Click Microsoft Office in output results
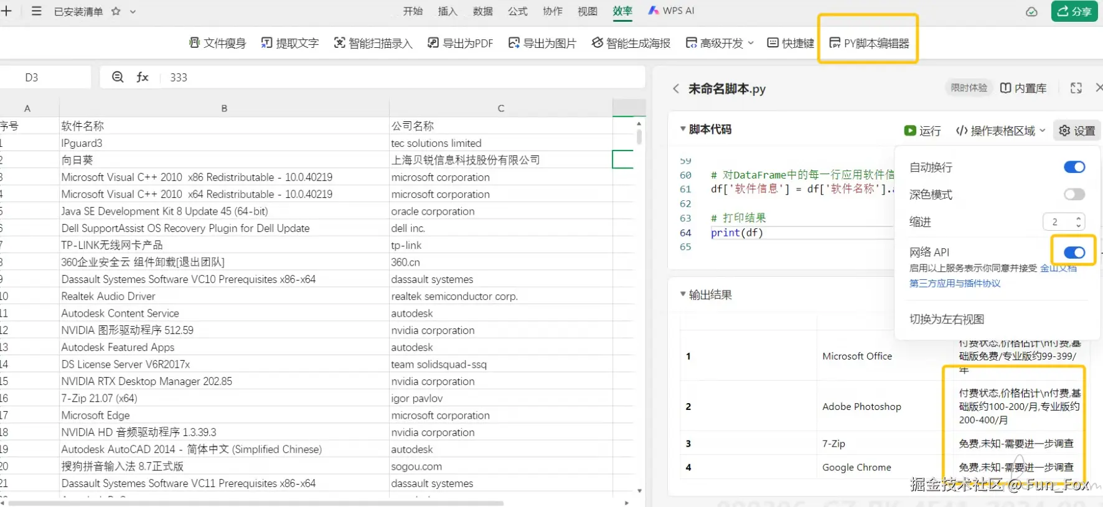This screenshot has width=1103, height=507. click(x=857, y=356)
